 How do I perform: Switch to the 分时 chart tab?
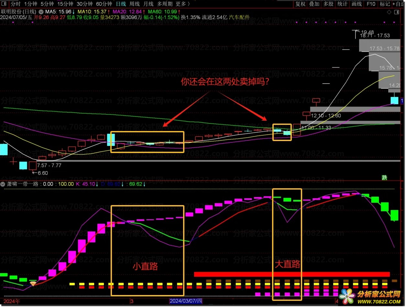point(15,4)
